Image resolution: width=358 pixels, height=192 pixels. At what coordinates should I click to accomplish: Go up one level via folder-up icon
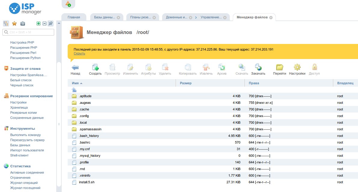(74, 90)
